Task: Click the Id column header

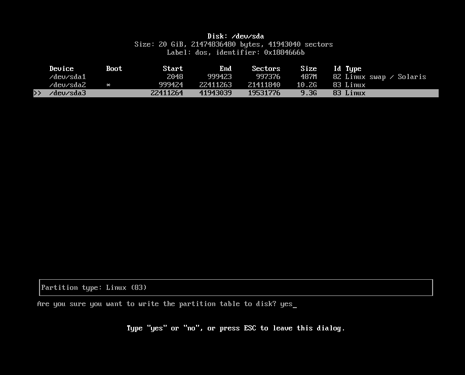Action: click(x=336, y=68)
